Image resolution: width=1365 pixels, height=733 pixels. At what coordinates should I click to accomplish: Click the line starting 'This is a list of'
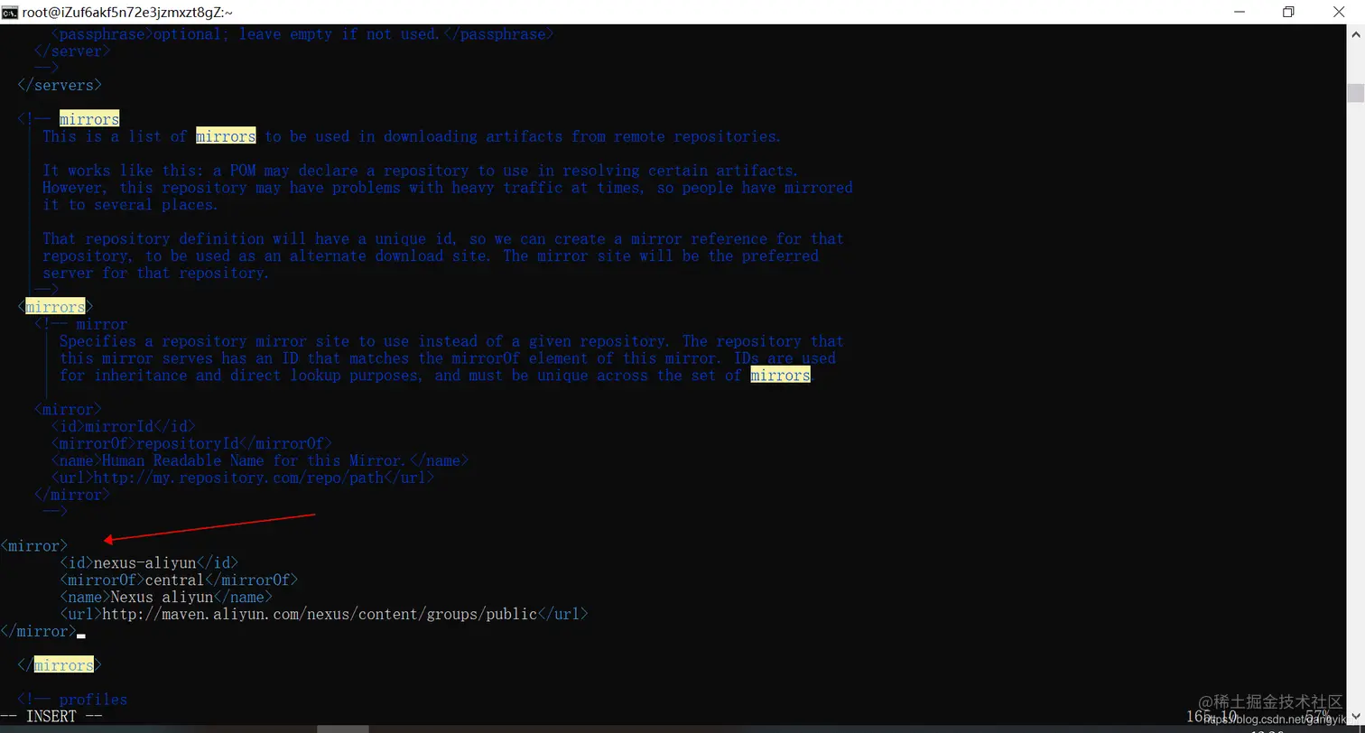(x=412, y=136)
